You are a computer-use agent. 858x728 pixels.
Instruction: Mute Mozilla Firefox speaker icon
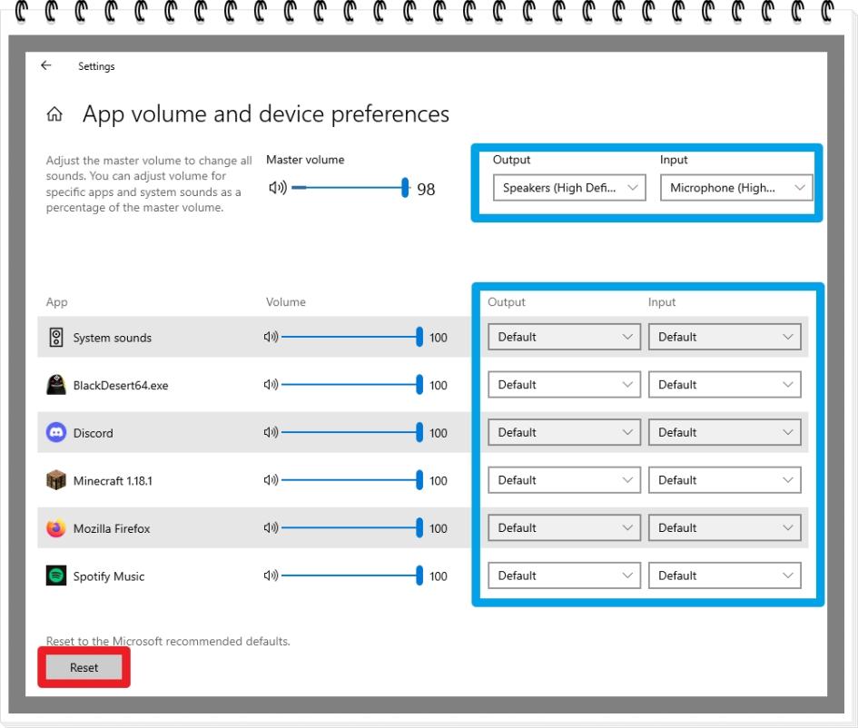(270, 528)
